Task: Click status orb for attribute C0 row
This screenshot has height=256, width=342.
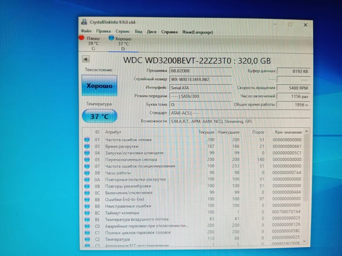Action: coord(87,226)
